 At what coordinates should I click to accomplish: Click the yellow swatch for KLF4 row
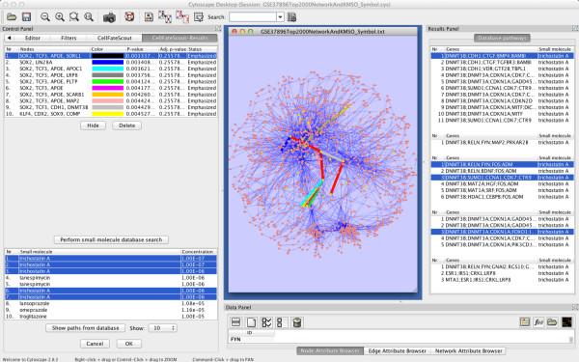click(x=107, y=114)
